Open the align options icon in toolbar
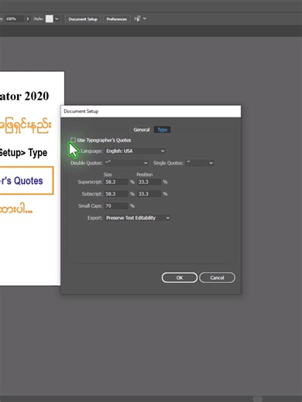The width and height of the screenshot is (302, 402). [x=138, y=19]
